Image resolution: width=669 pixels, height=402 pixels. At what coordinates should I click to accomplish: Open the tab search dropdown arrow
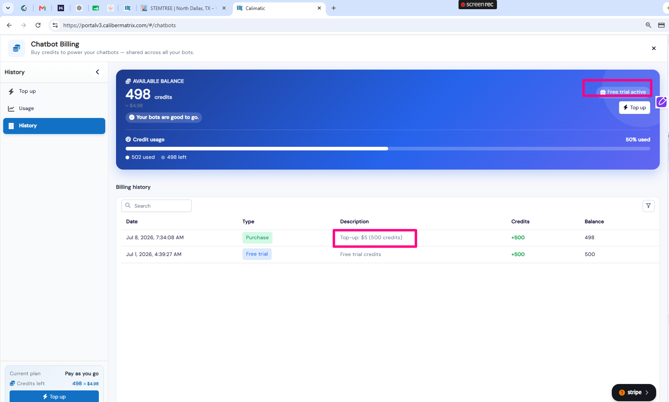pos(8,8)
